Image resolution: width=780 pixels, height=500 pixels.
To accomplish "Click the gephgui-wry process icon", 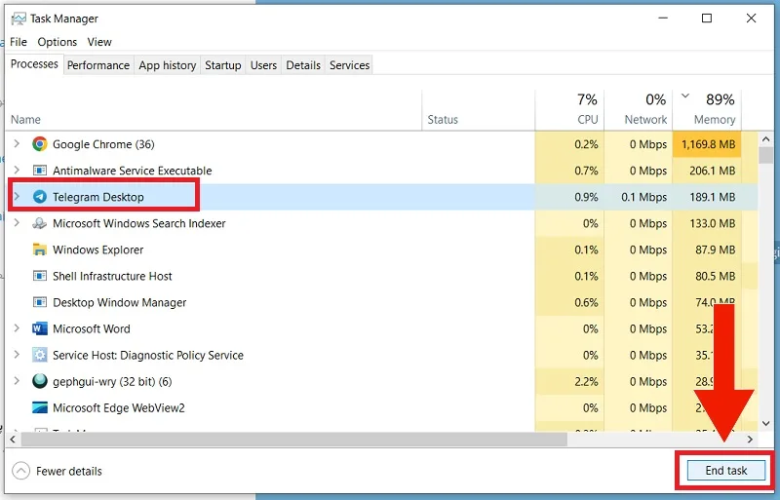I will tap(39, 382).
